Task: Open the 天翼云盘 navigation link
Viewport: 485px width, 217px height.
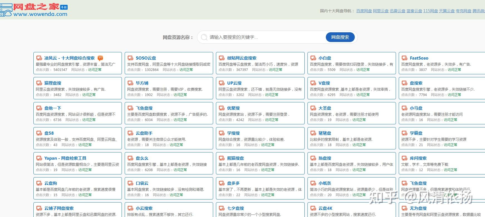Action: click(447, 11)
